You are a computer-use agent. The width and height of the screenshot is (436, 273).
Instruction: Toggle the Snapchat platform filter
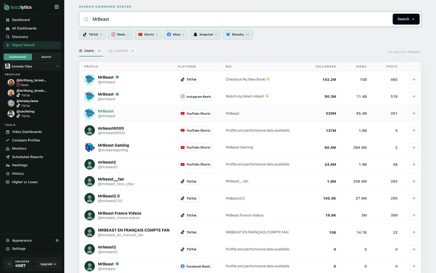205,34
